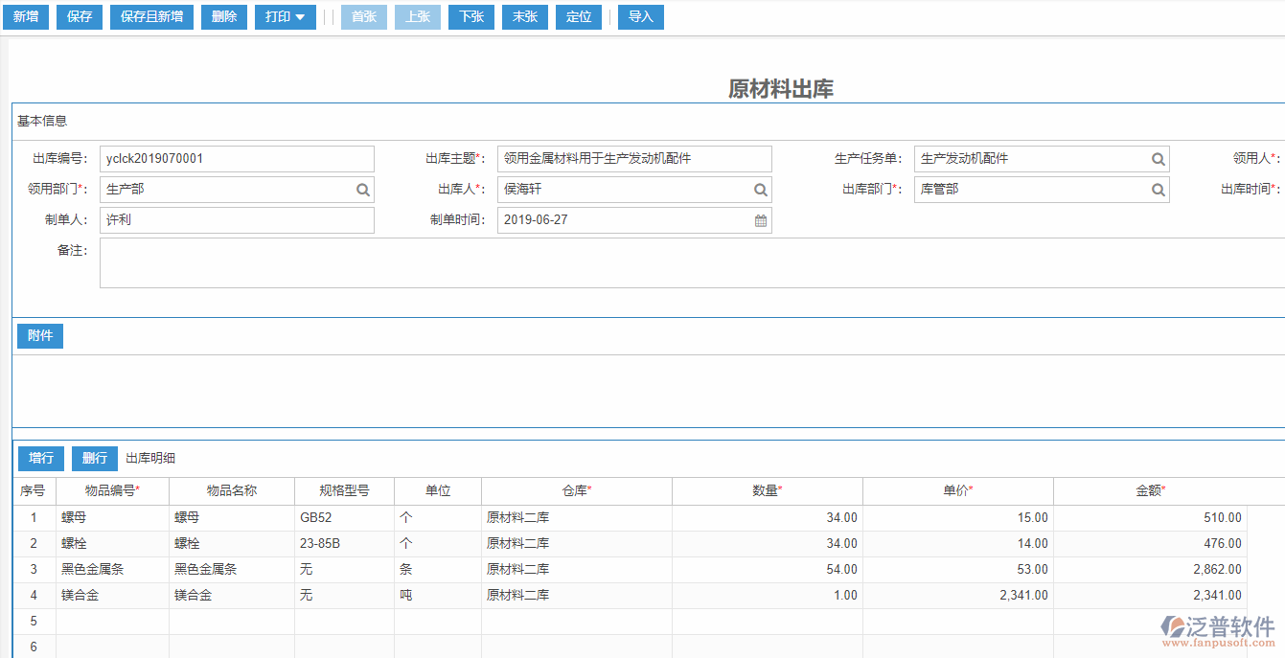Select the 镁合金 item number cell
Screen dimensions: 1285x658
[112, 595]
